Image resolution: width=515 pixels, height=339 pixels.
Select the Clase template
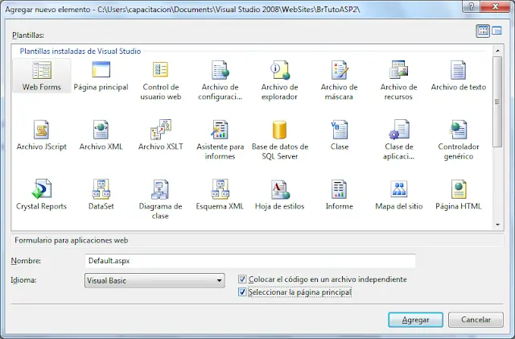click(x=340, y=135)
